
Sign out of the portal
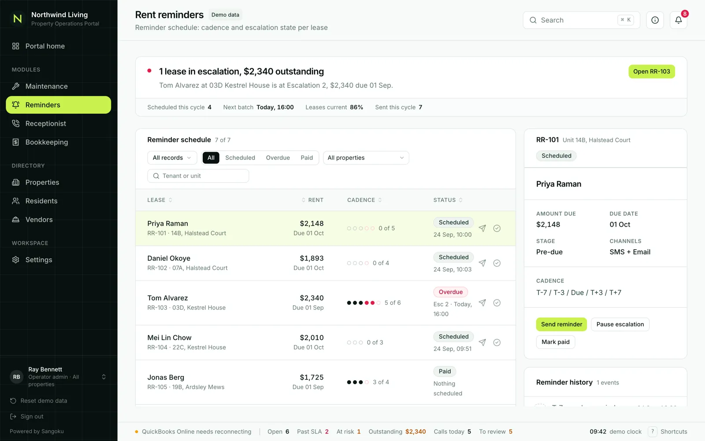[x=27, y=417]
